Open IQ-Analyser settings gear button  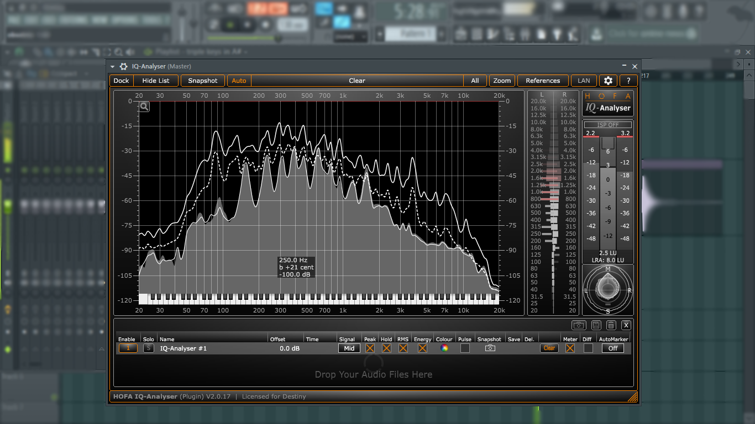[x=608, y=81]
